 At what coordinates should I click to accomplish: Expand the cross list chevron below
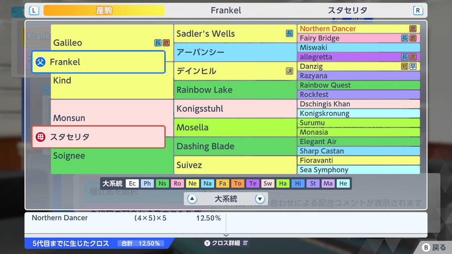226,235
